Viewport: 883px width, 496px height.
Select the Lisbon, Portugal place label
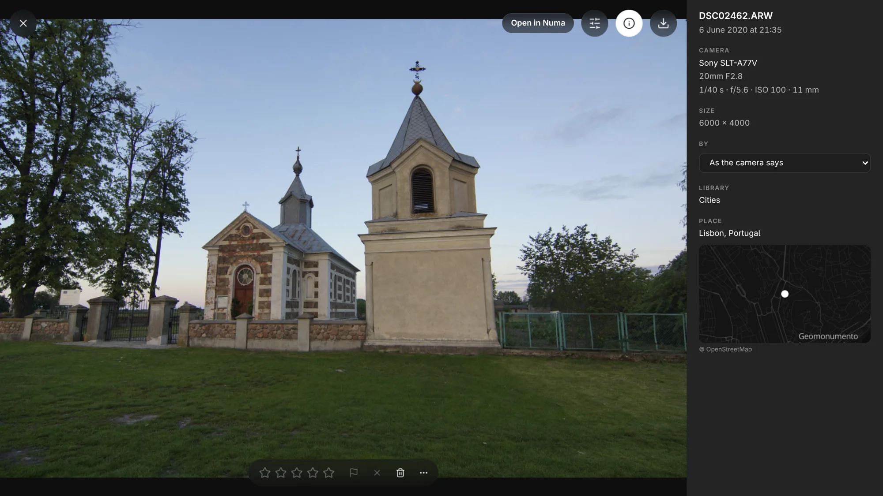729,233
